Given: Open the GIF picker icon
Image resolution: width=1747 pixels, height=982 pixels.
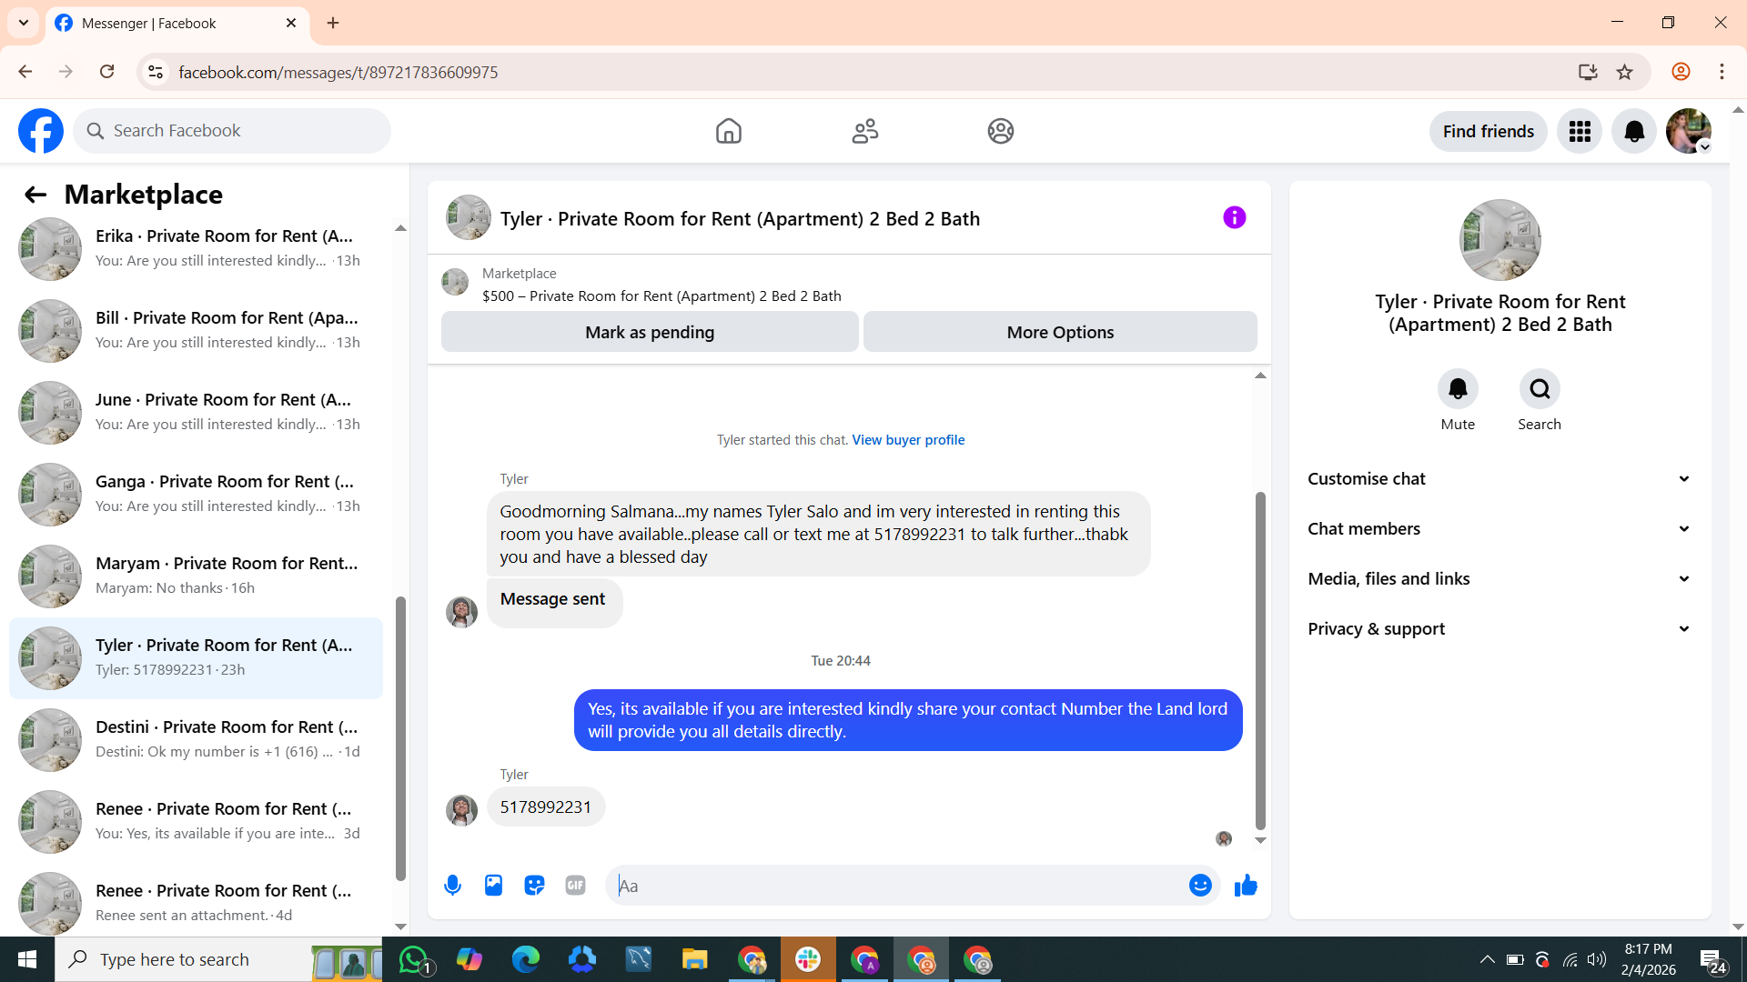Looking at the screenshot, I should coord(575,885).
